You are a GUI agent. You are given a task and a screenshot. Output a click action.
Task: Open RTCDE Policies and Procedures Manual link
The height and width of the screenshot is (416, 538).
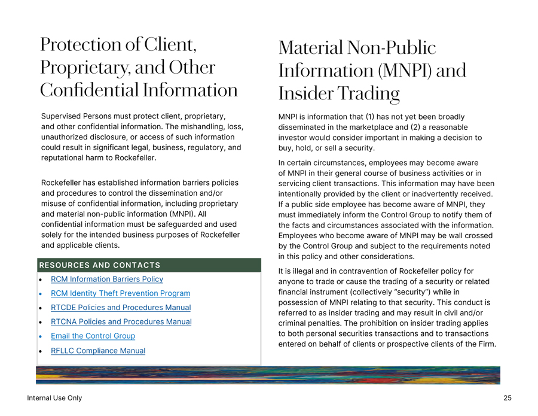click(x=121, y=308)
